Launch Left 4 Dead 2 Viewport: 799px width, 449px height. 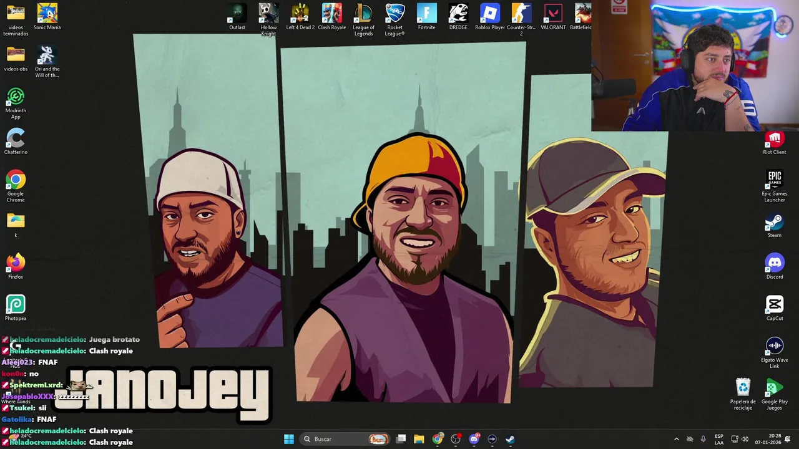[x=300, y=17]
